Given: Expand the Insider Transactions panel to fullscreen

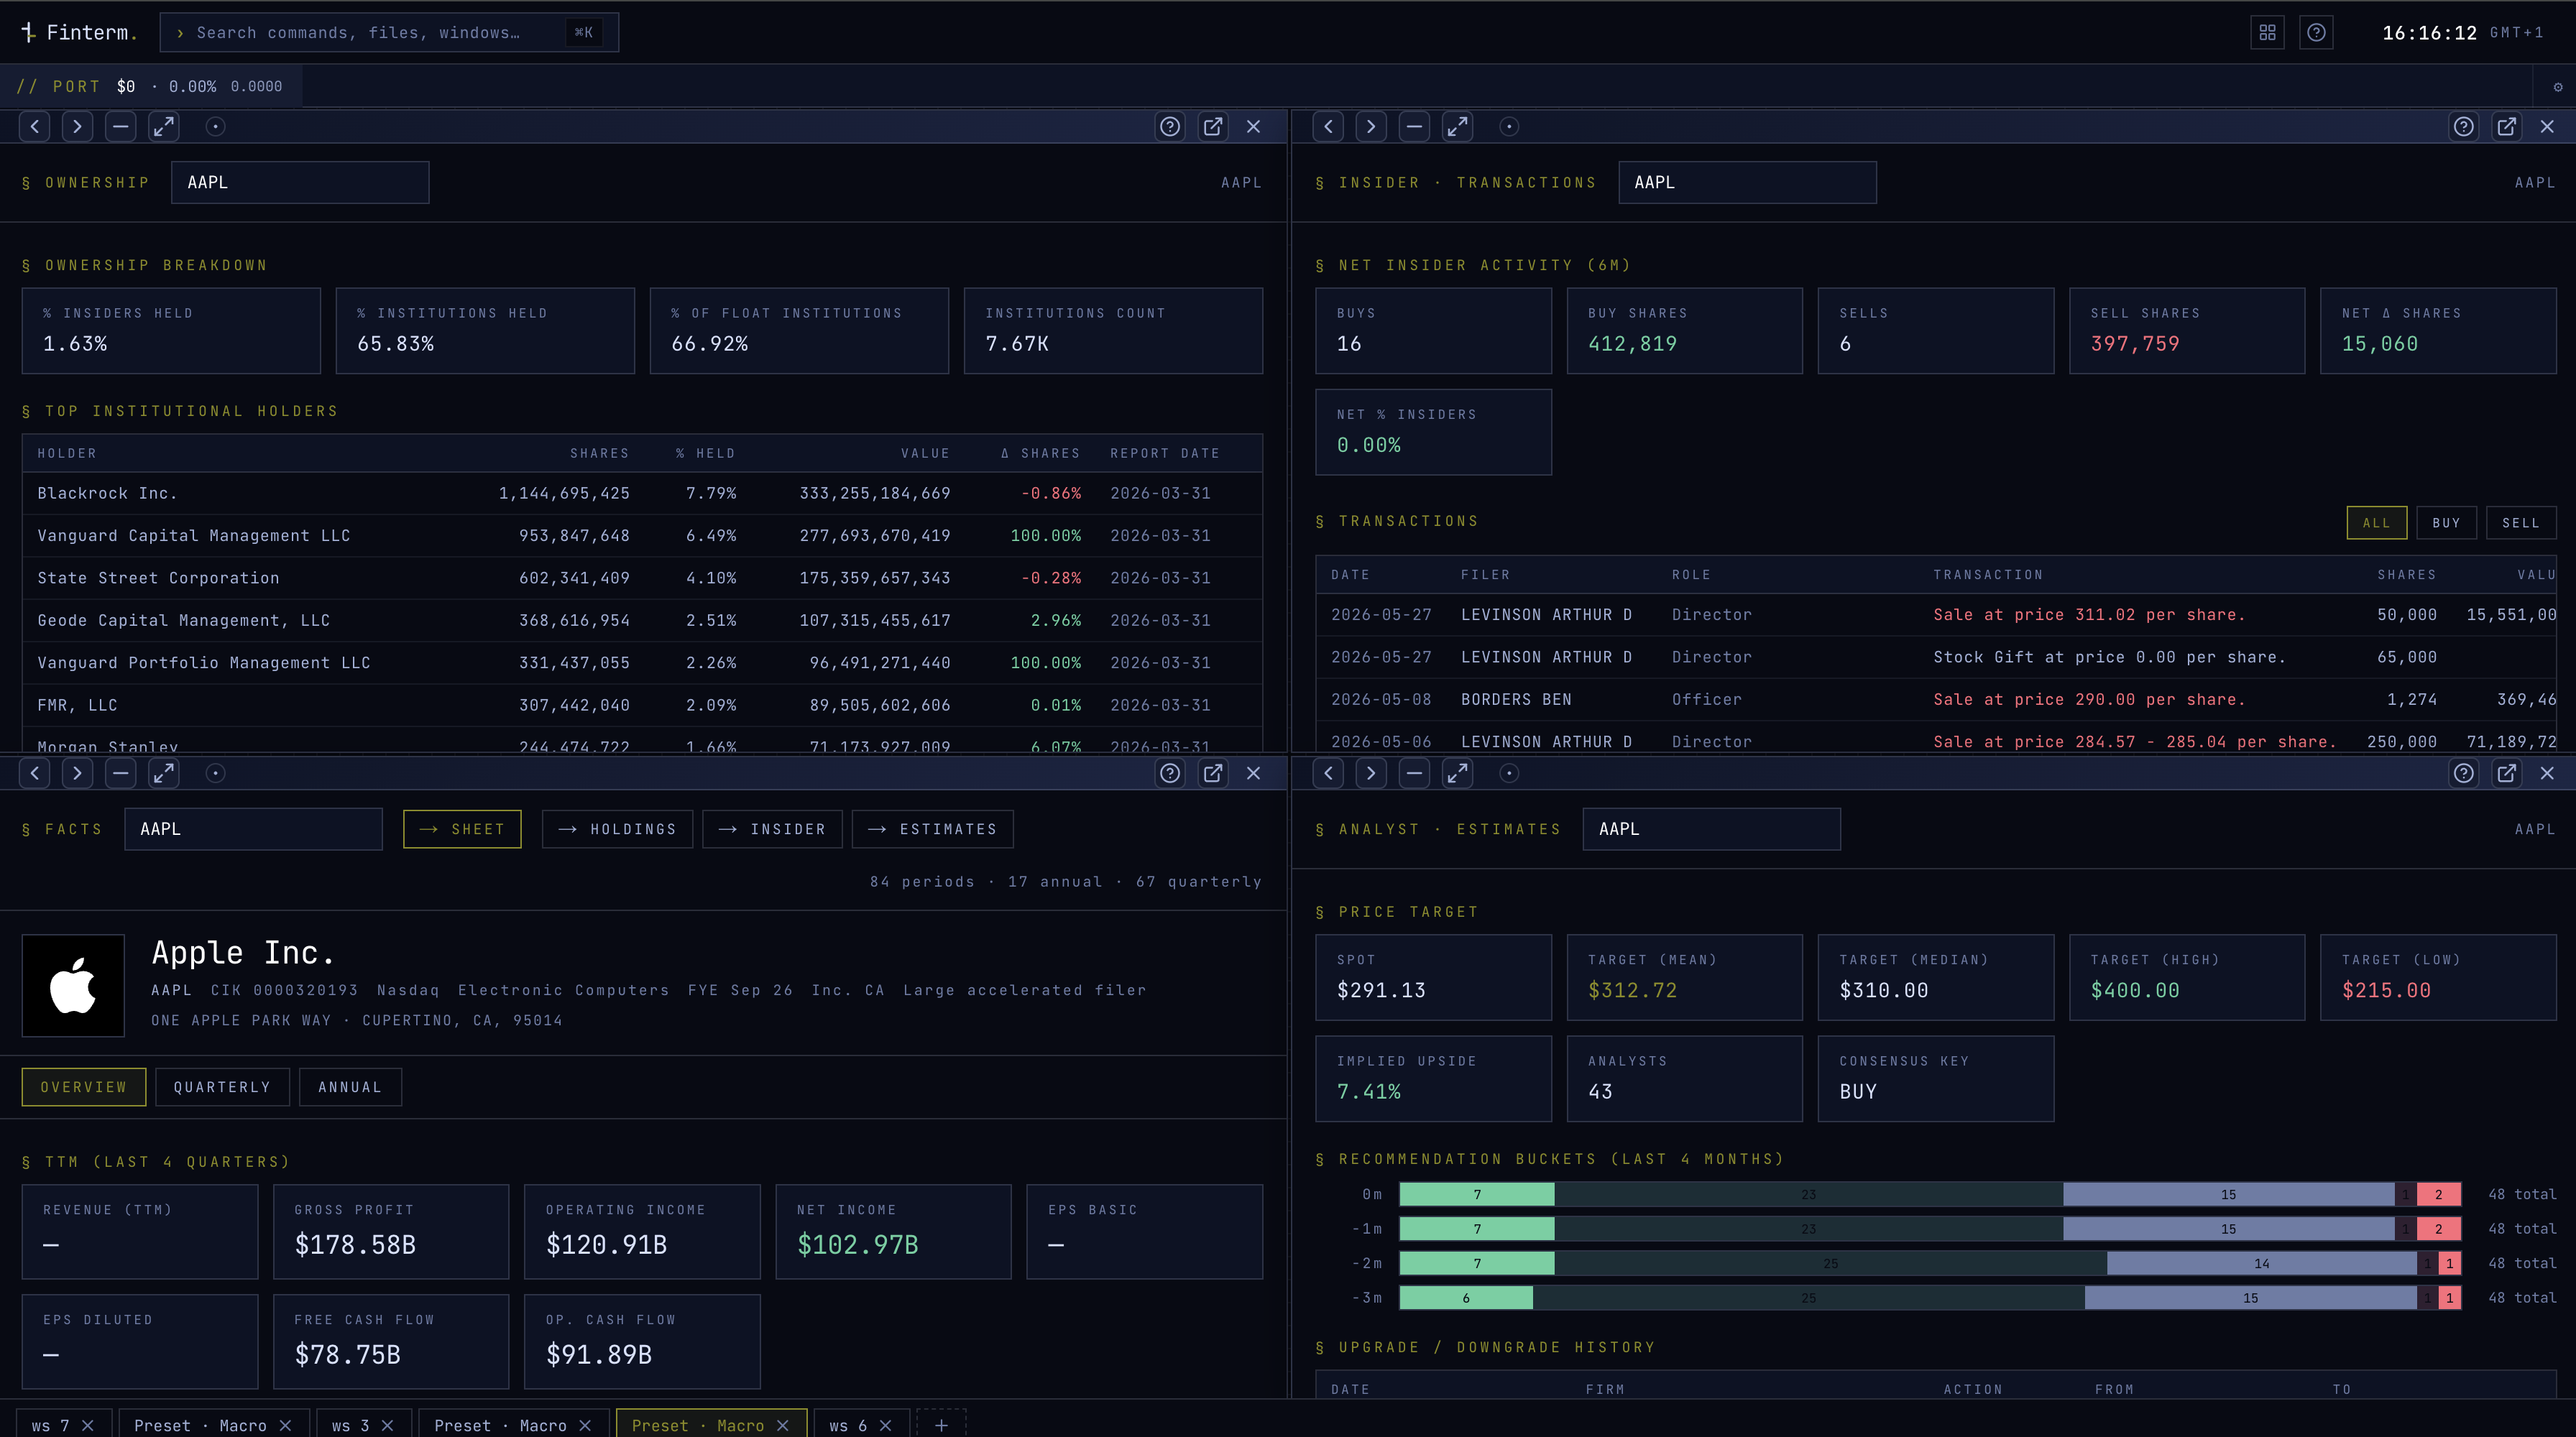Looking at the screenshot, I should [1457, 127].
